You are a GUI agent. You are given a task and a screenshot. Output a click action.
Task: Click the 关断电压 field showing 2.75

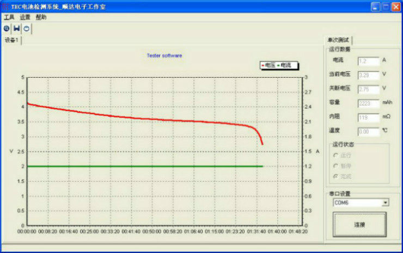369,89
